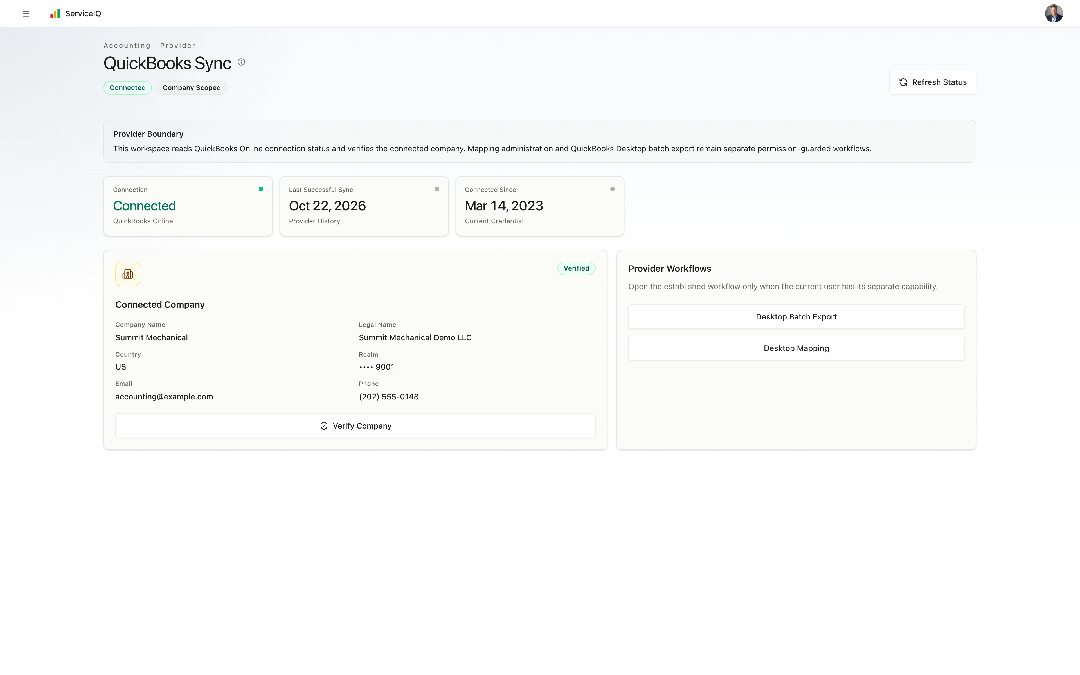Click the green dot on Connection card
Viewport: 1080px width, 675px height.
pyautogui.click(x=261, y=189)
